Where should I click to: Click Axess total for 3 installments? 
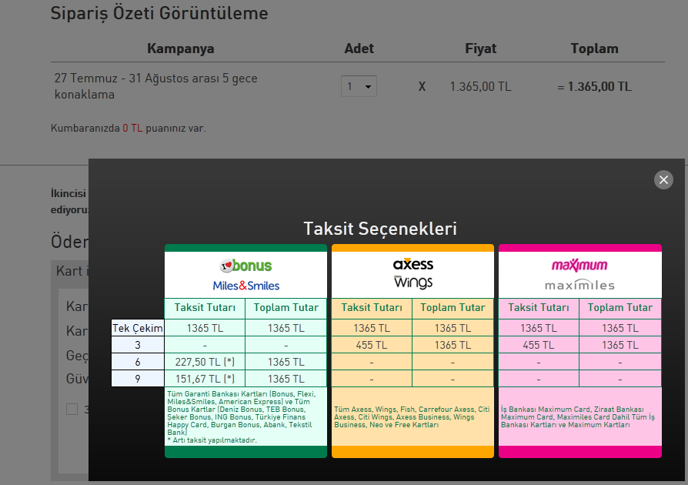453,345
